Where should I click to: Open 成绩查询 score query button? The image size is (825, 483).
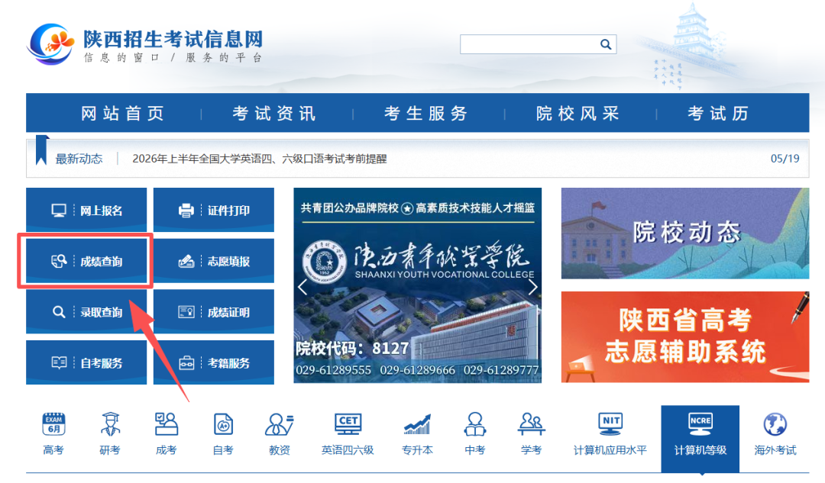pos(86,261)
